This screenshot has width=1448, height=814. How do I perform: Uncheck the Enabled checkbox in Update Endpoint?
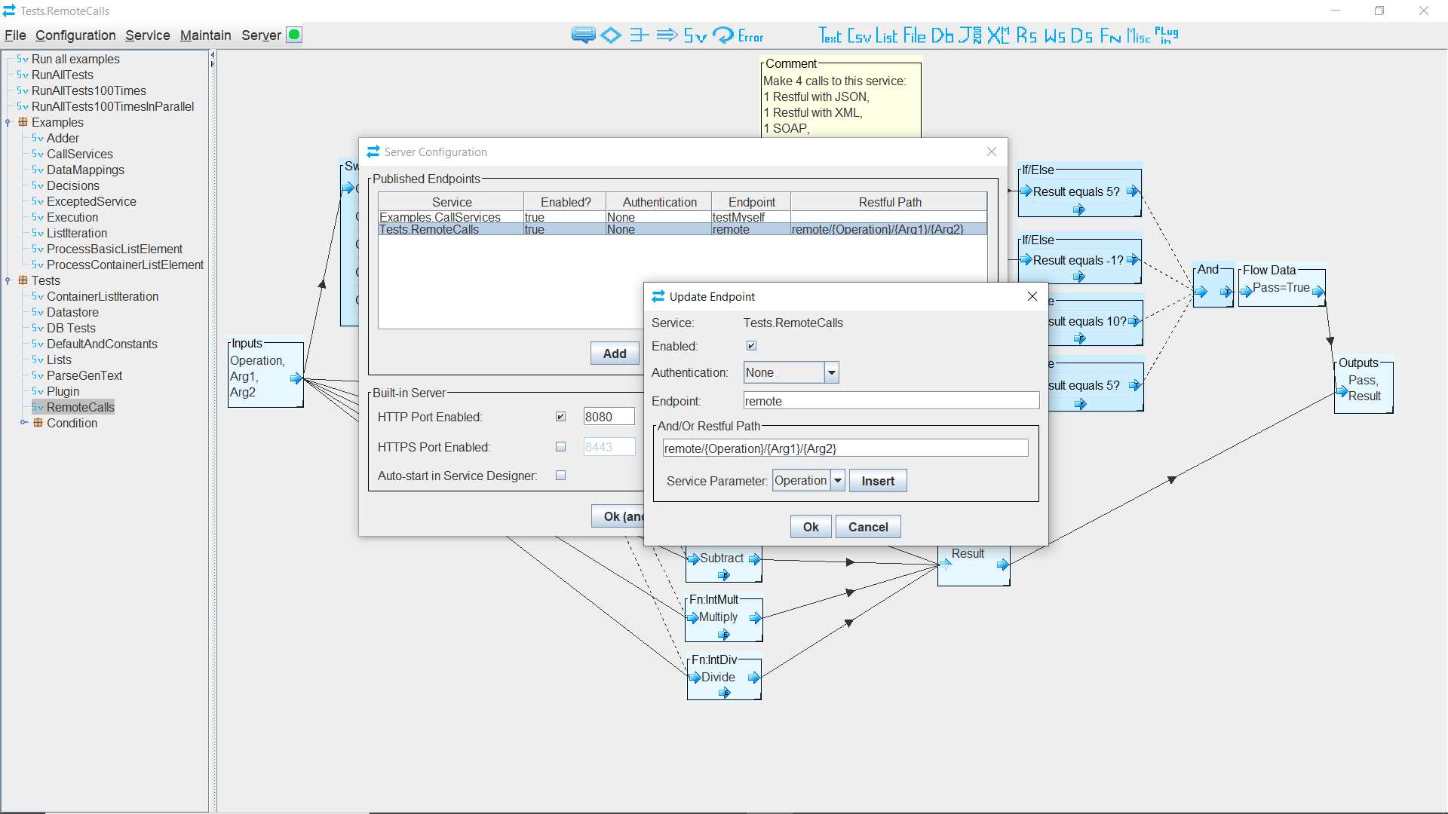751,345
